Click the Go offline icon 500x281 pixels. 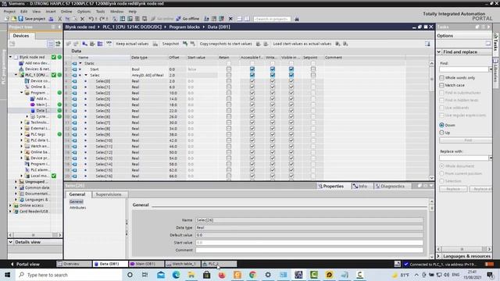(178, 19)
